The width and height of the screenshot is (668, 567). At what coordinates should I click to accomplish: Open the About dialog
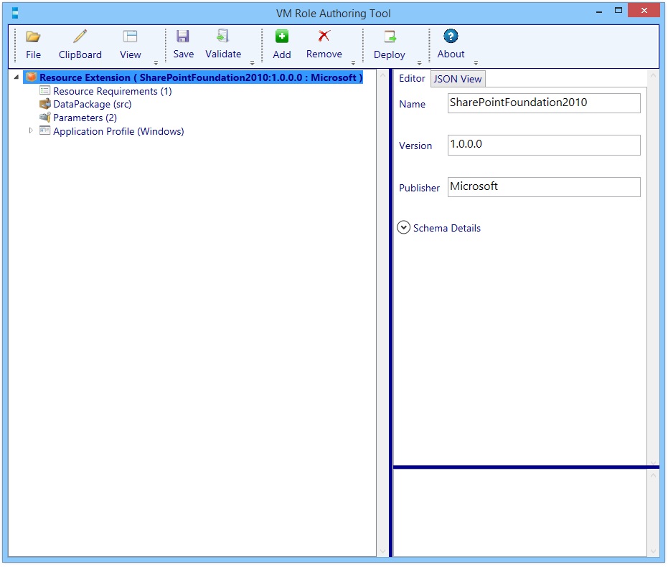pos(450,43)
